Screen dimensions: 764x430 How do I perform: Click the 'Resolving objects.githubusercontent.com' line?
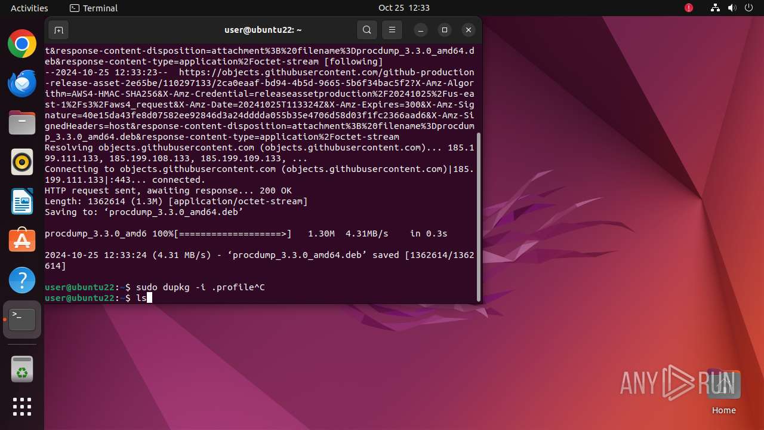[260, 153]
